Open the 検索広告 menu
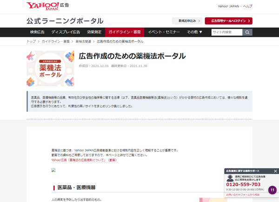Viewport: 279px width, 202px height. [37, 32]
